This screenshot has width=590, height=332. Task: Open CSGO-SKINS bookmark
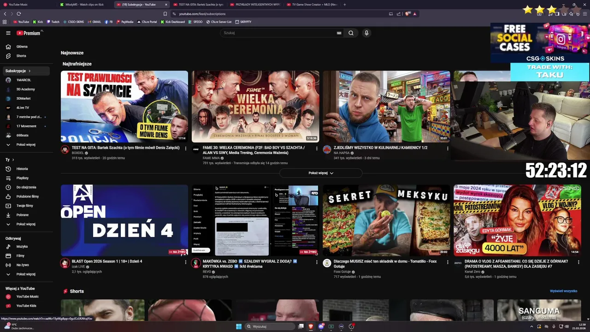tap(74, 22)
